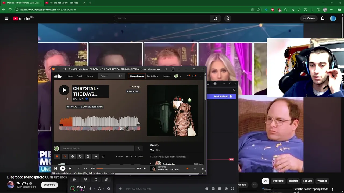Image resolution: width=344 pixels, height=193 pixels.
Task: Select the Podcasts filter chip
Action: 278,181
